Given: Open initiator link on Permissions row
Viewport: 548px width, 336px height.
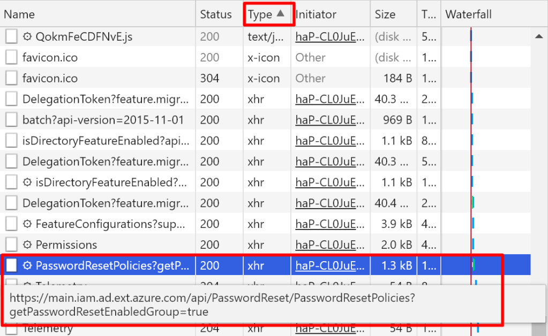Looking at the screenshot, I should [x=330, y=245].
